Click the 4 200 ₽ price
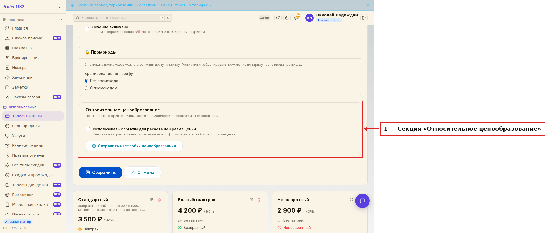This screenshot has height=233, width=551. [190, 210]
